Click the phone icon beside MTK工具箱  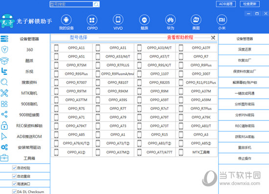pyautogui.click(x=181, y=152)
